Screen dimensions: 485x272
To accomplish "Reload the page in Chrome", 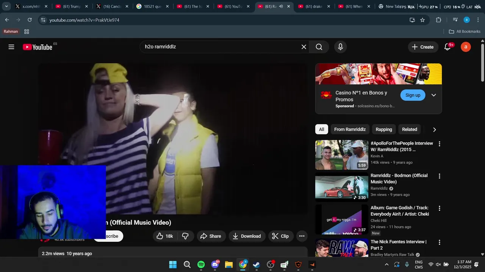I will (30, 20).
